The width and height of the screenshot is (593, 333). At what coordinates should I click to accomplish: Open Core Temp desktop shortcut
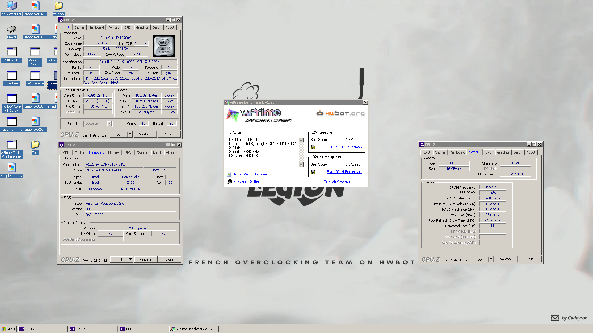pyautogui.click(x=11, y=78)
